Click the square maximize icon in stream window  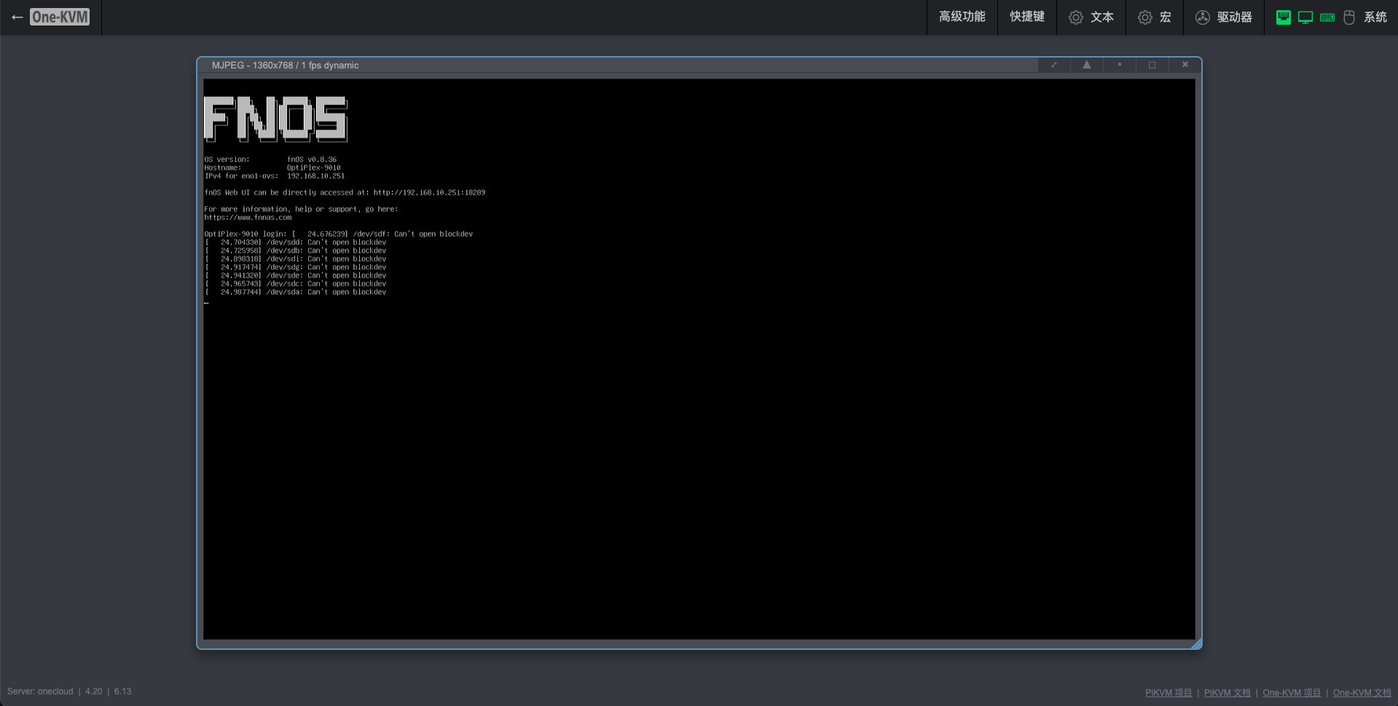point(1152,65)
